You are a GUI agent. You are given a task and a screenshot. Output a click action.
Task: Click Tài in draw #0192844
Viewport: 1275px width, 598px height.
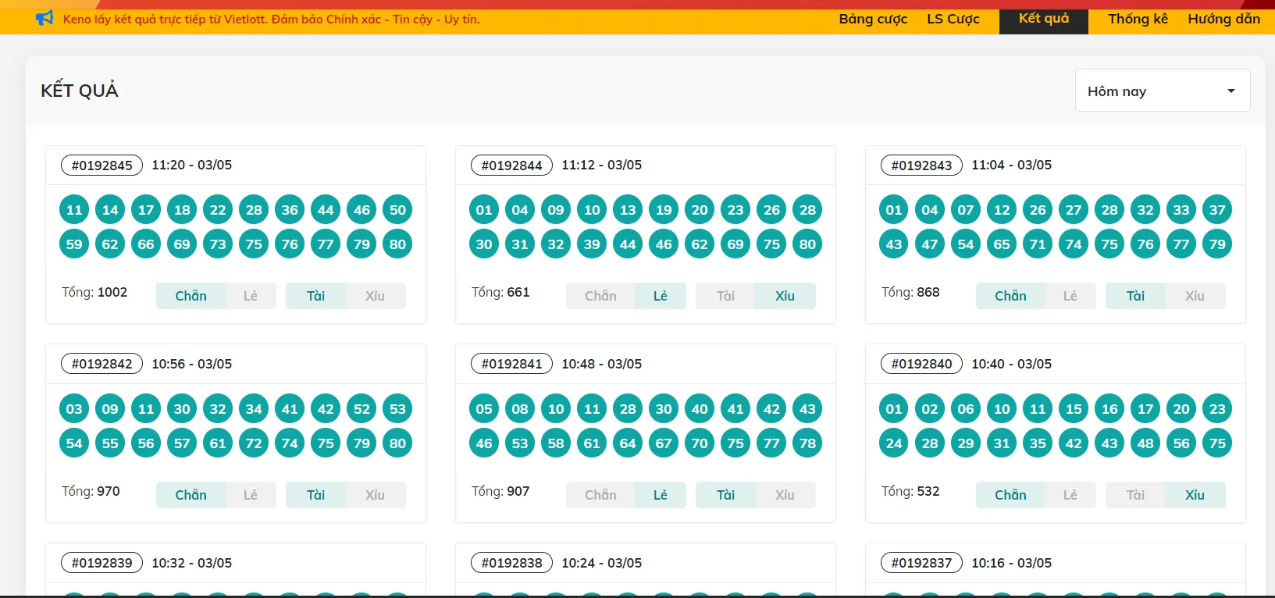tap(725, 296)
